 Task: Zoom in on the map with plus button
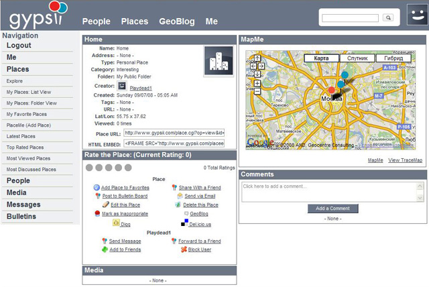(x=257, y=84)
